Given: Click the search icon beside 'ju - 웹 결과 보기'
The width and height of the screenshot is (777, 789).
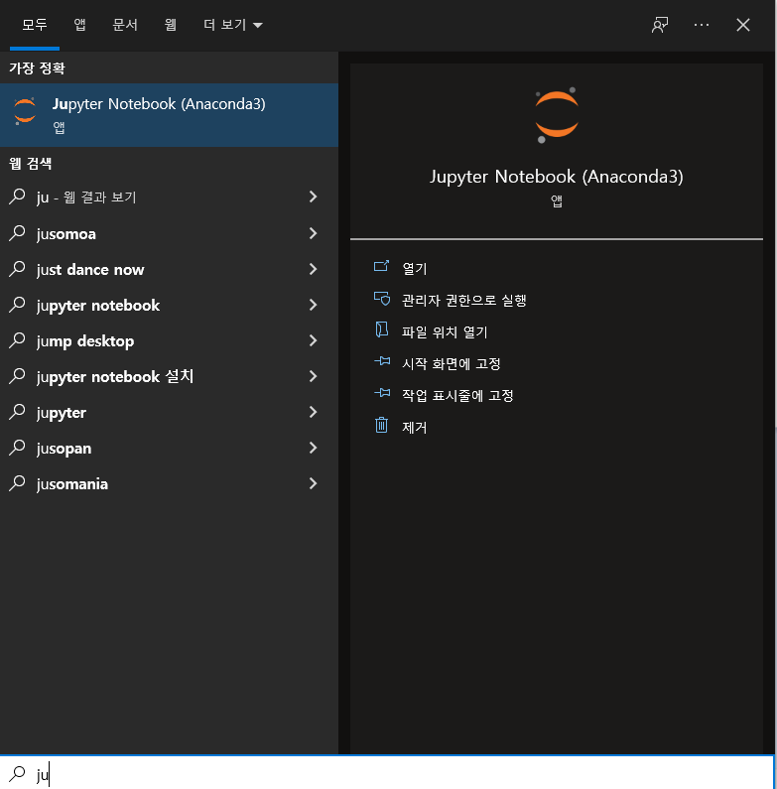Looking at the screenshot, I should click(17, 197).
